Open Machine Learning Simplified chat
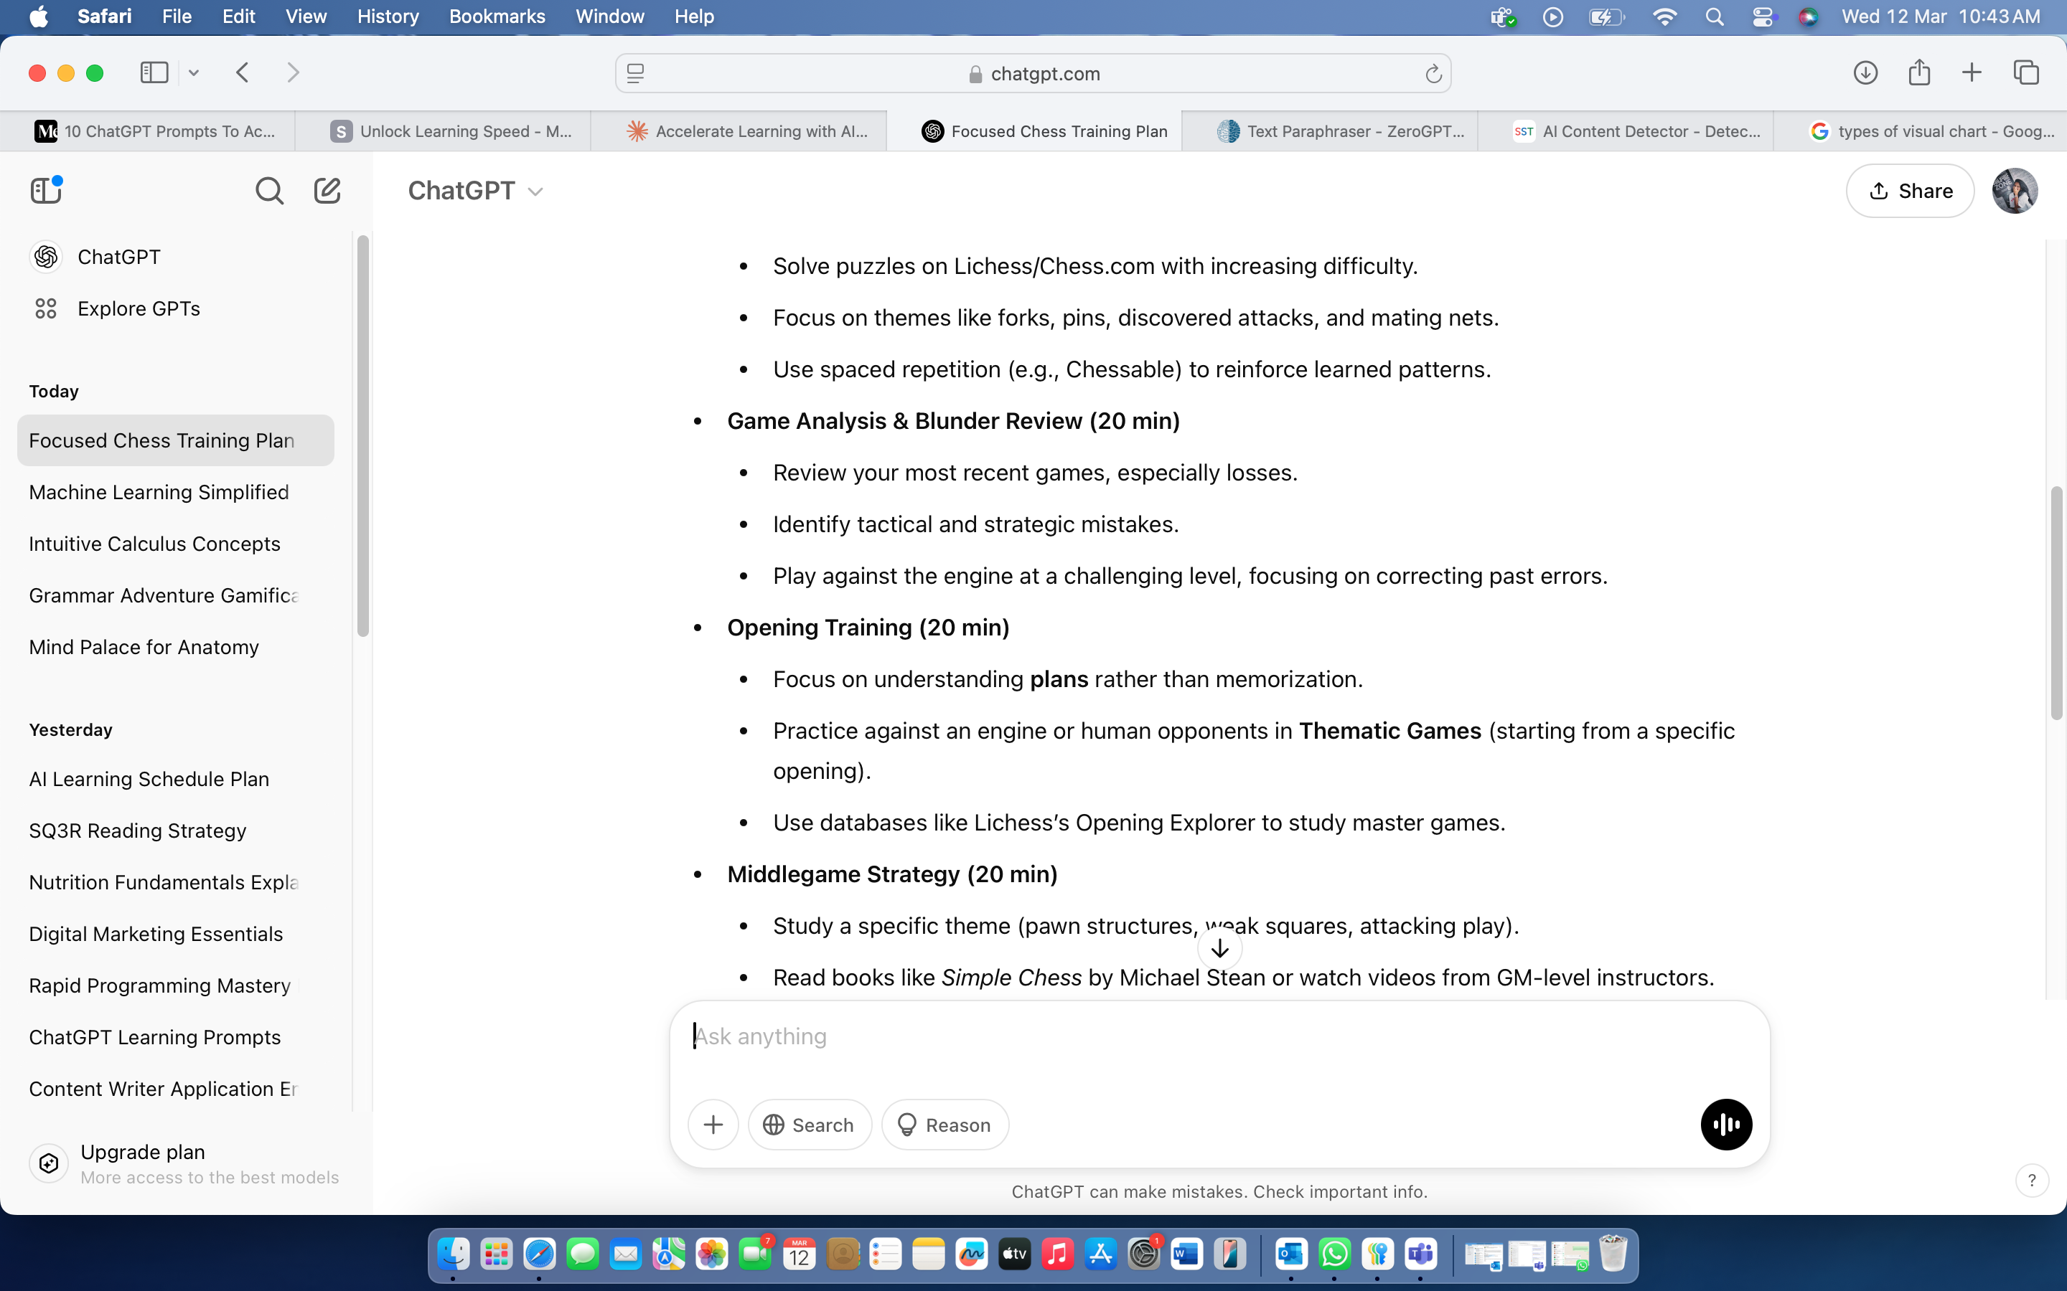 click(175, 493)
